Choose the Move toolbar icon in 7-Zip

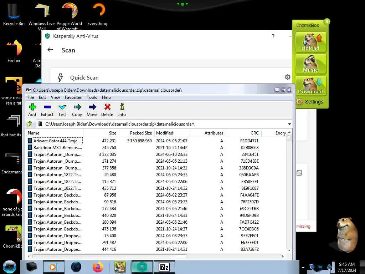[x=92, y=110]
